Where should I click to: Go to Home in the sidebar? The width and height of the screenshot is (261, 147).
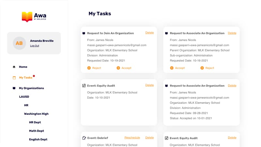coord(23,67)
